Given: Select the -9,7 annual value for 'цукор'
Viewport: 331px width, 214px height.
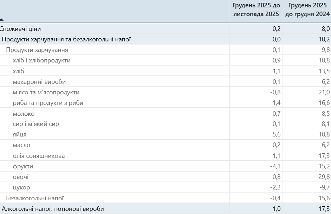Looking at the screenshot, I should [324, 187].
